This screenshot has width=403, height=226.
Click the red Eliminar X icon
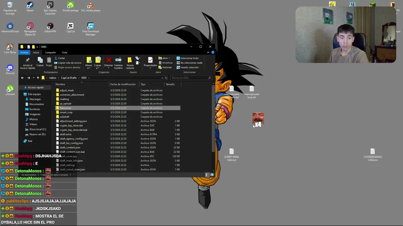pos(109,60)
